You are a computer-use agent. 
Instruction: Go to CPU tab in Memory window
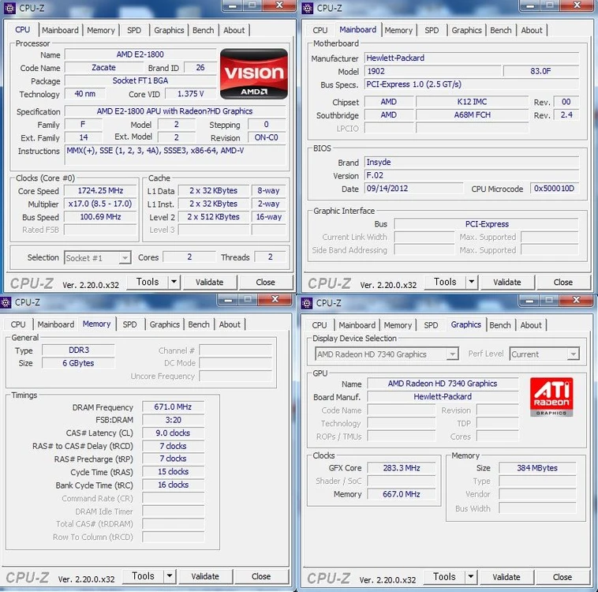tap(18, 324)
